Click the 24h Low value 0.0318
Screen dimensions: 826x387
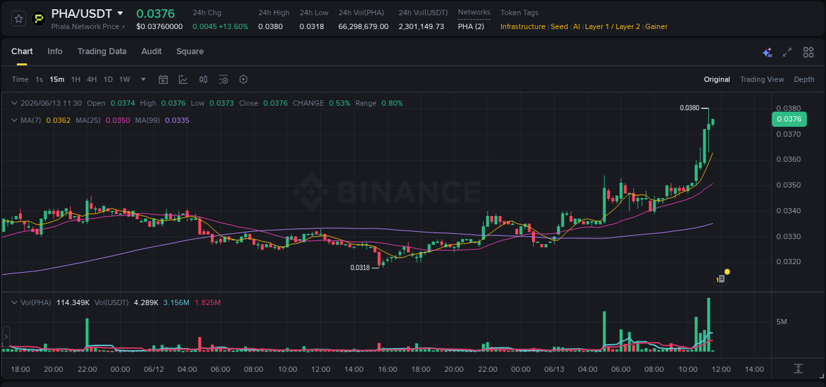click(312, 26)
